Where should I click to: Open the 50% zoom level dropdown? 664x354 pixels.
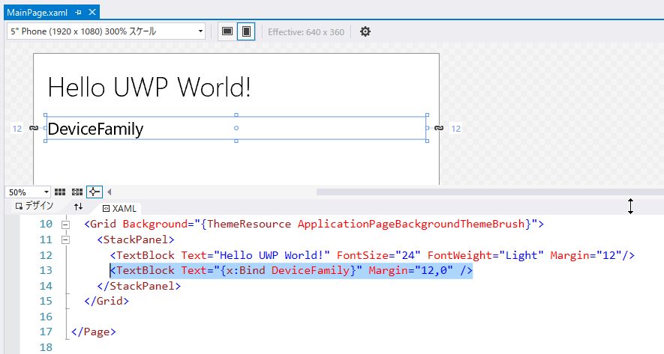[28, 192]
